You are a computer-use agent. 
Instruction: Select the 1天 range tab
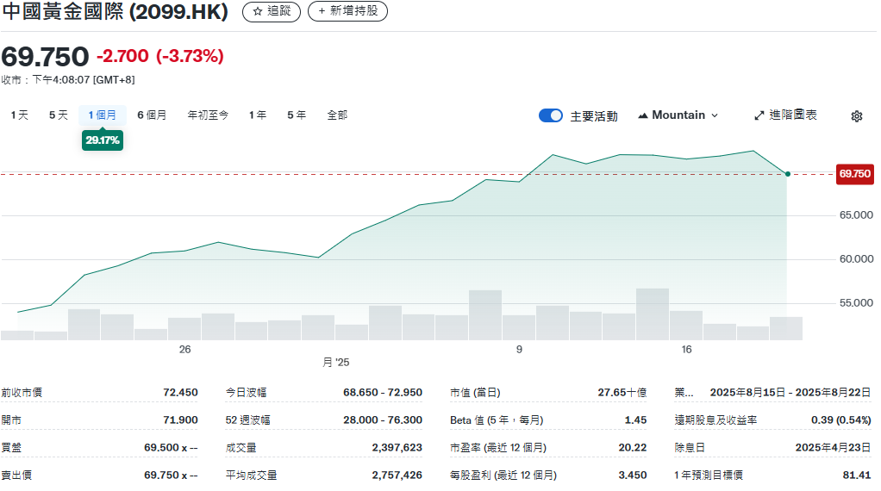coord(19,115)
